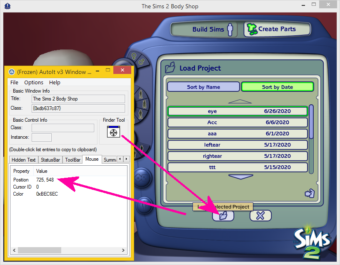Select the ttt project
Screen dimensions: 340x265
point(237,167)
